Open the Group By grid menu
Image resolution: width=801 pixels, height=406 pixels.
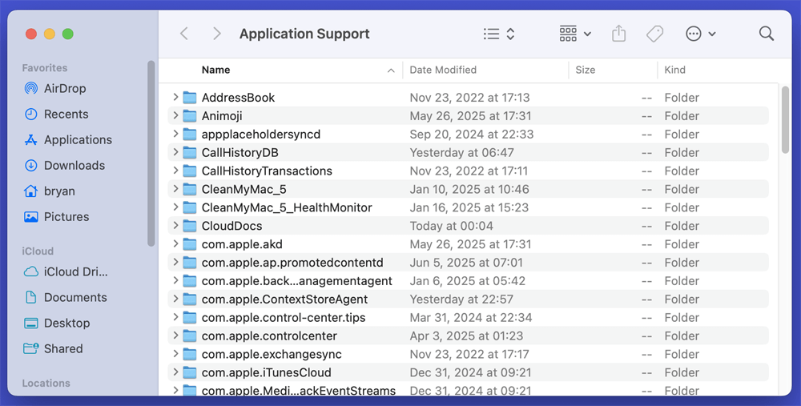[x=575, y=34]
